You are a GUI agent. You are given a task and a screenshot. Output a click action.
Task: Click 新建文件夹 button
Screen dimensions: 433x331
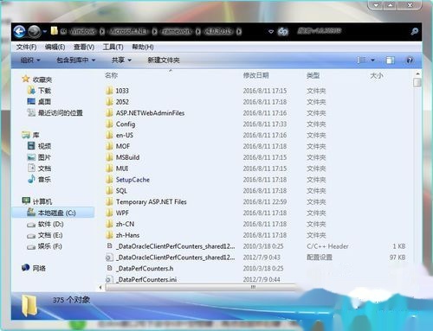[164, 60]
